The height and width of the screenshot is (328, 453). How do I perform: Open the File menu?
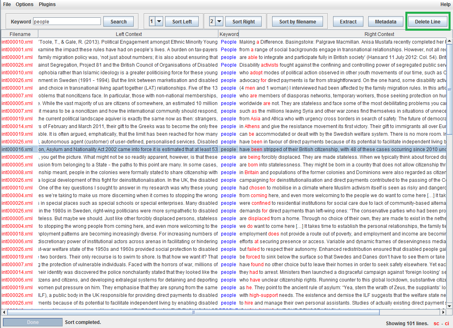tap(7, 4)
